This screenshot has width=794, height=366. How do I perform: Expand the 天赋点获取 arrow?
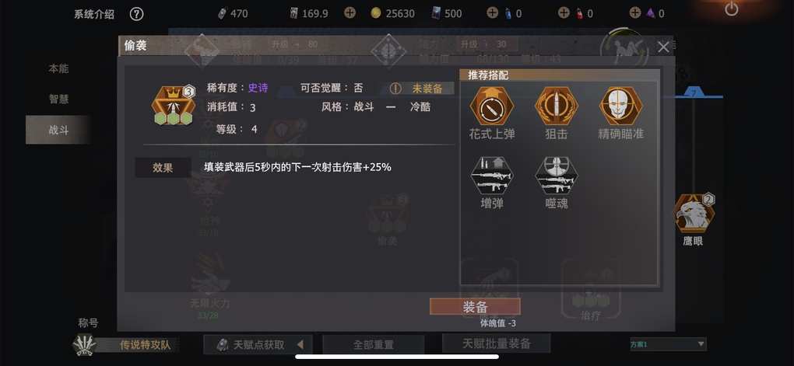click(300, 345)
